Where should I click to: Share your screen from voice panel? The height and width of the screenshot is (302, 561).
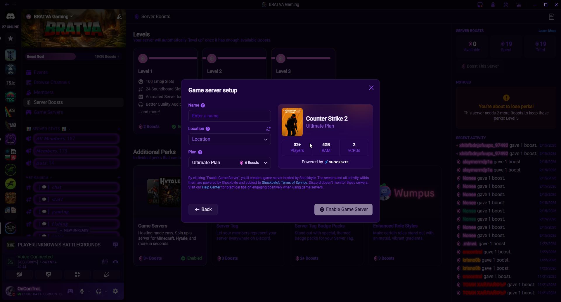point(49,274)
